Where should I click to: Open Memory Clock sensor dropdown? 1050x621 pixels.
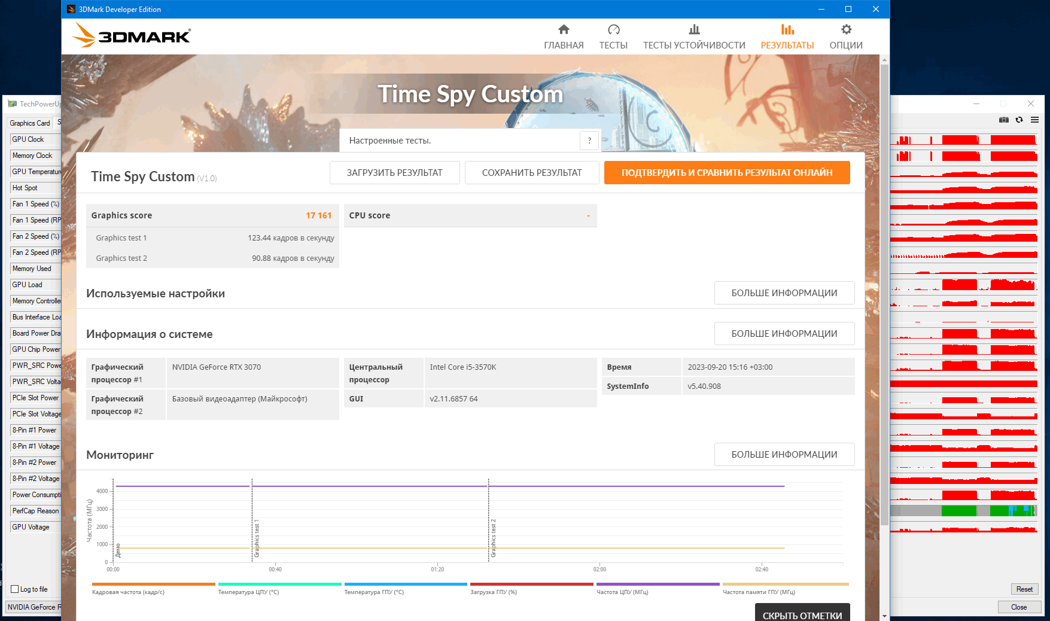(x=36, y=156)
